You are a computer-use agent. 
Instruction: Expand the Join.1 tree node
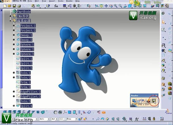(14, 73)
